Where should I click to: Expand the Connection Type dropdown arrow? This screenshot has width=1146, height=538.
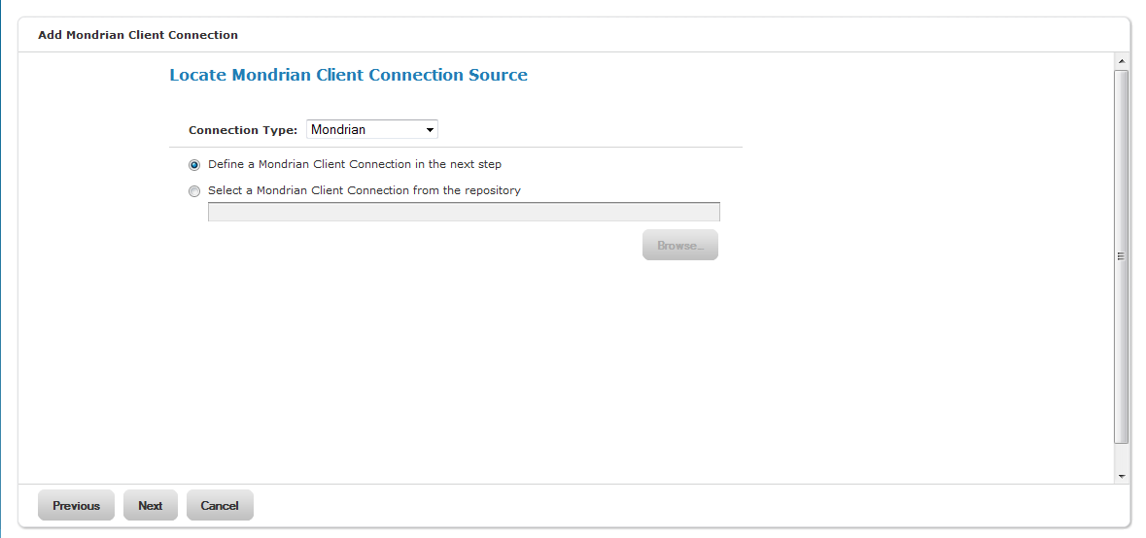pos(430,130)
